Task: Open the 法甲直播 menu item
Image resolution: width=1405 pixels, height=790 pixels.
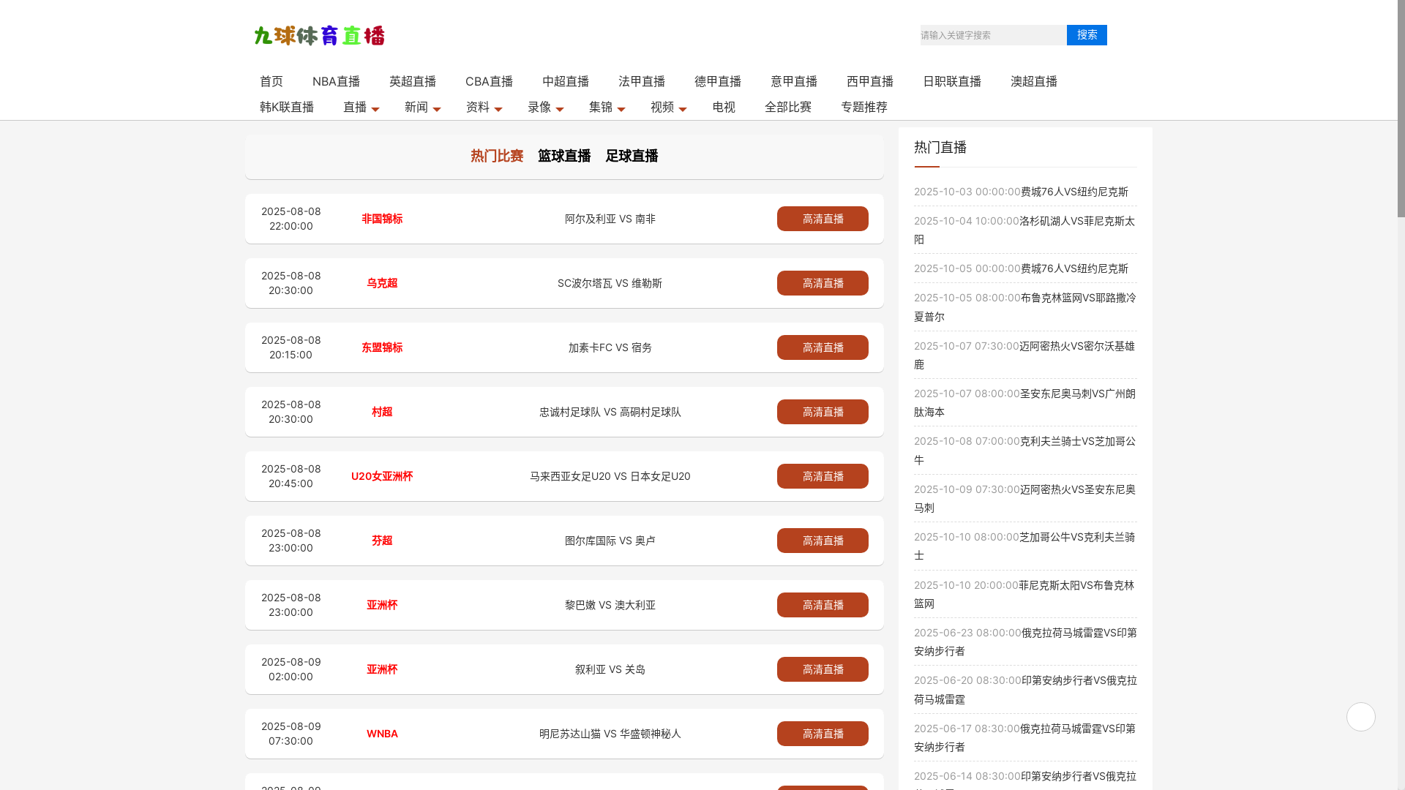Action: 642,81
